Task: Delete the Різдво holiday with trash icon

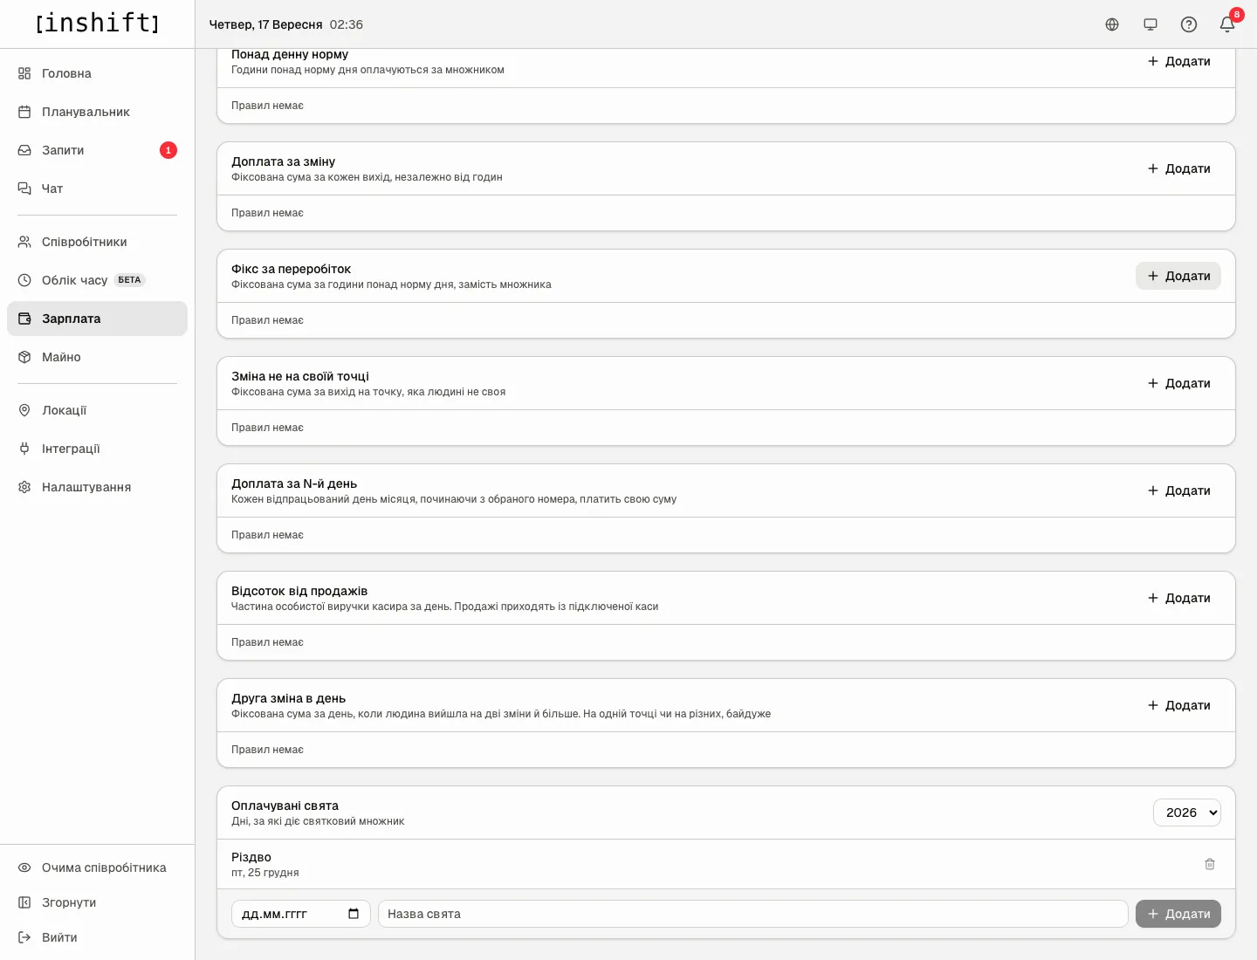Action: click(x=1210, y=864)
